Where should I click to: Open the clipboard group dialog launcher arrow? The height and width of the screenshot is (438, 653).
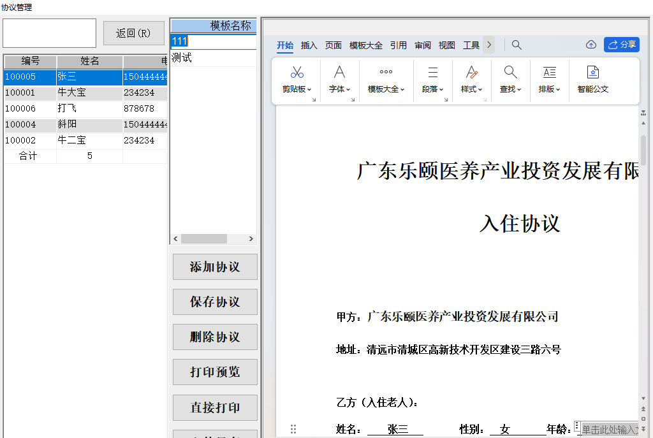(314, 99)
